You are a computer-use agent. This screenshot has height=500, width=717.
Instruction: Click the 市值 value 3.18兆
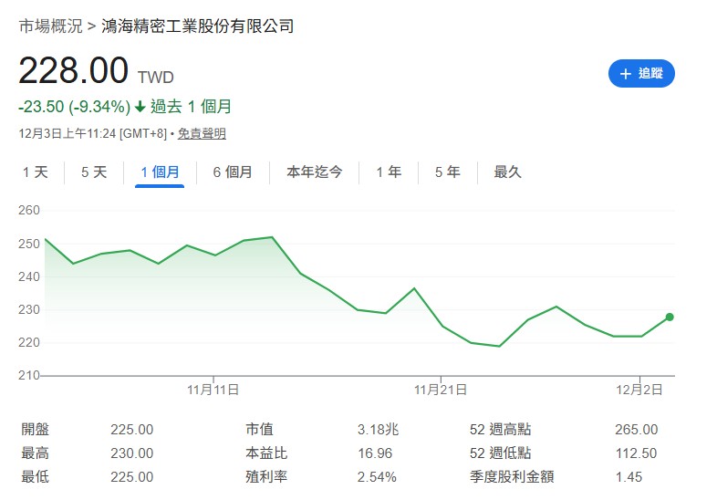[379, 430]
